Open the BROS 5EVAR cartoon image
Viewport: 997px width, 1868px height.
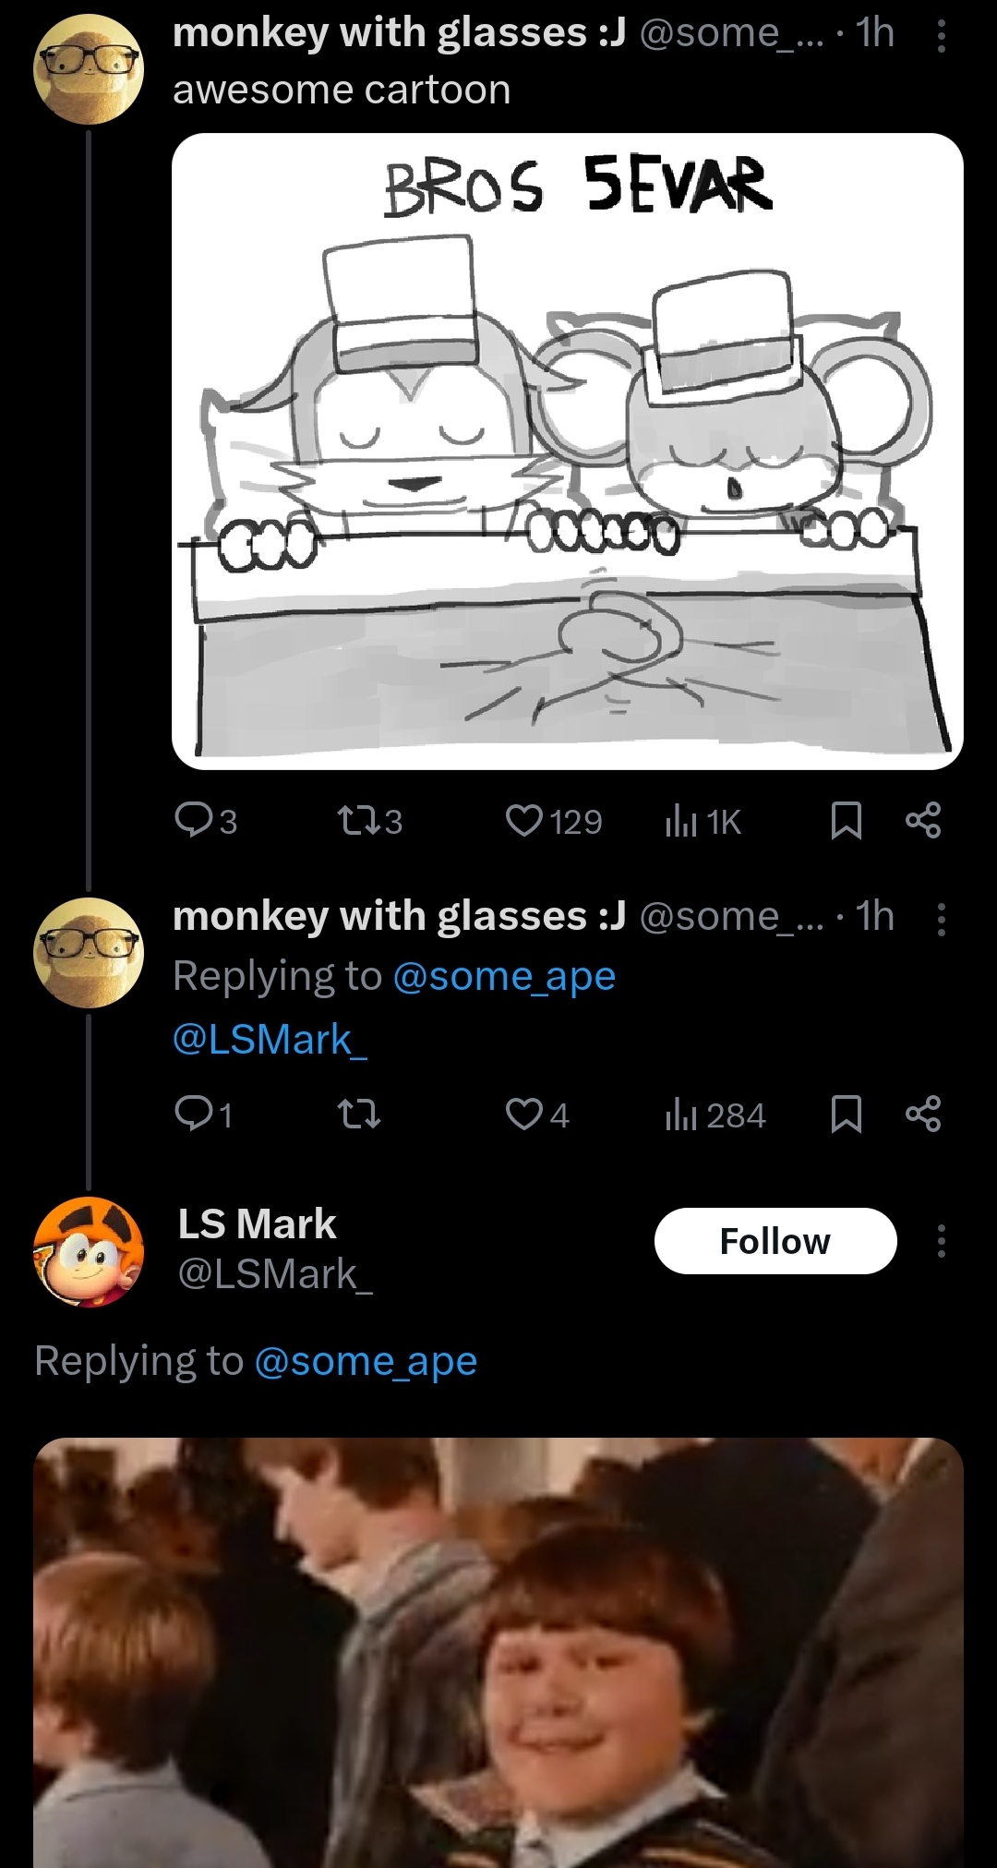(567, 451)
